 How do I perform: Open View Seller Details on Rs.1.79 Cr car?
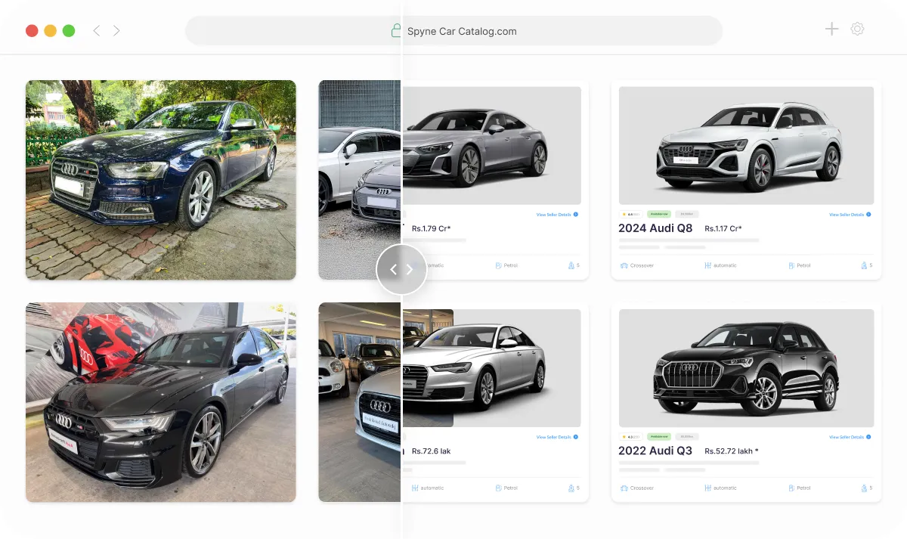[557, 215]
